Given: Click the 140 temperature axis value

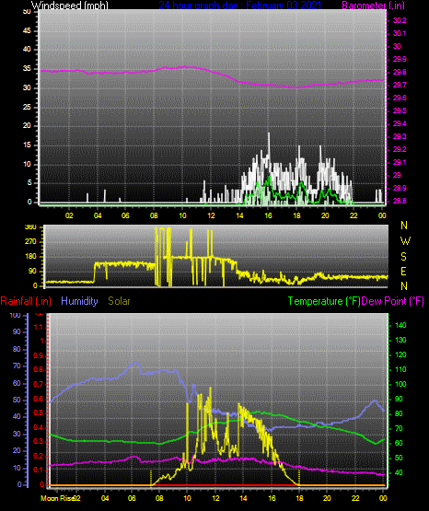Looking at the screenshot, I should pyautogui.click(x=400, y=325).
